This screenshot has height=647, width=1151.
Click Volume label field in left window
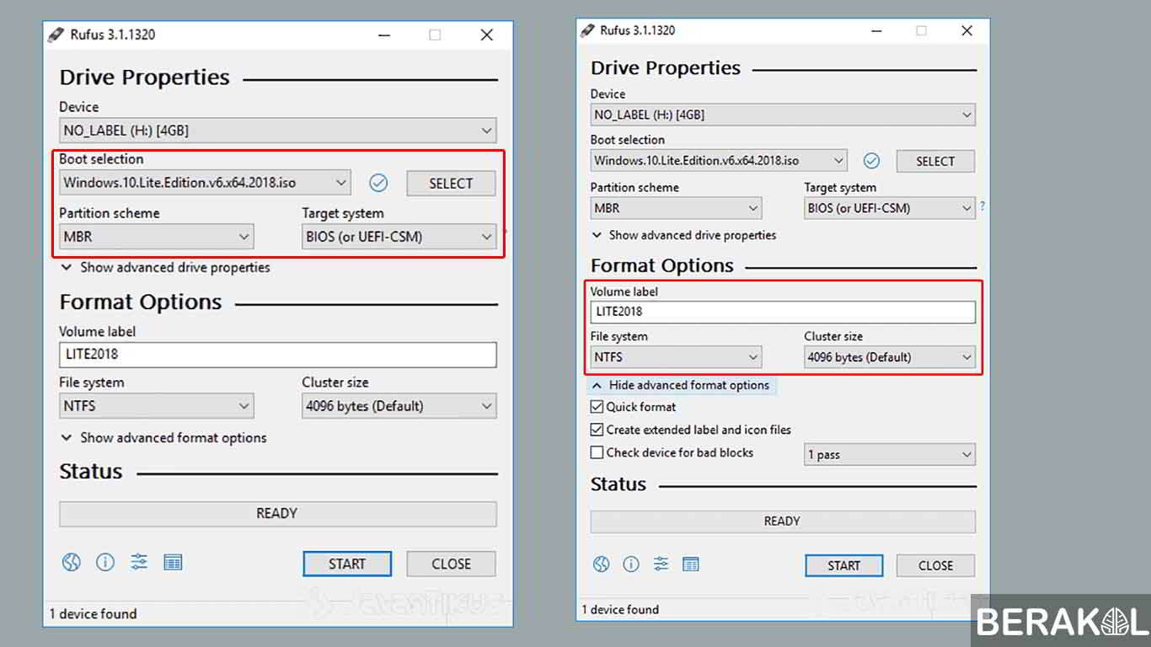click(278, 354)
